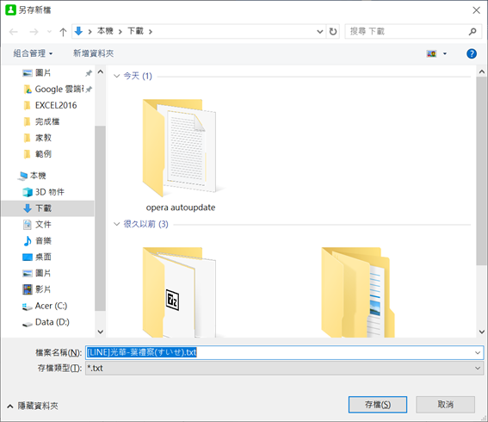Select 本機 in the address path

point(105,31)
